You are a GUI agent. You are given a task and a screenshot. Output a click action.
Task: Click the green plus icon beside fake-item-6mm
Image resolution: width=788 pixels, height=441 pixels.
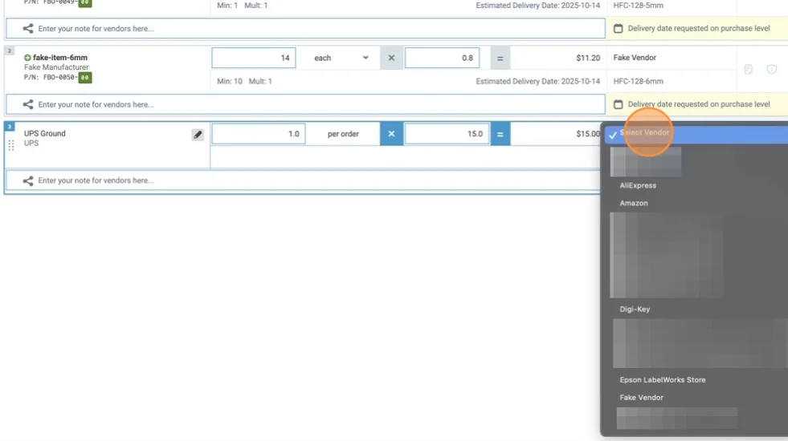(x=27, y=58)
